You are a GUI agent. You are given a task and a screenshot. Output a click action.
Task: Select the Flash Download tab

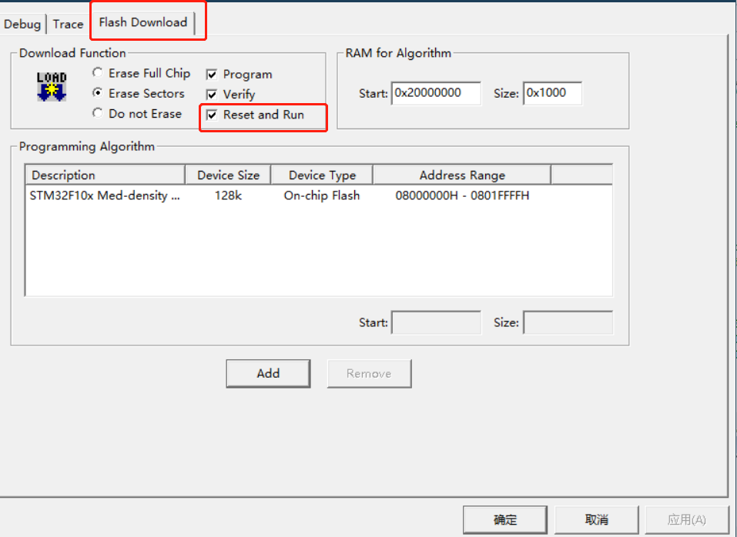(143, 22)
